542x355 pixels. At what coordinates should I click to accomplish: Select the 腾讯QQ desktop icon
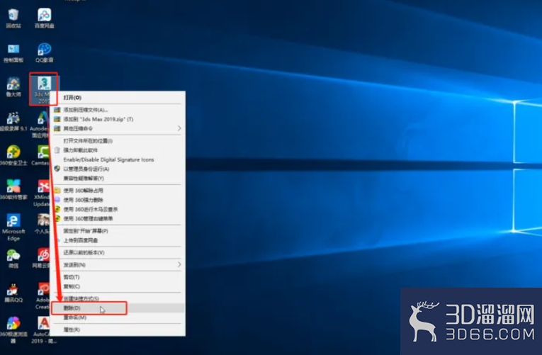(x=13, y=293)
